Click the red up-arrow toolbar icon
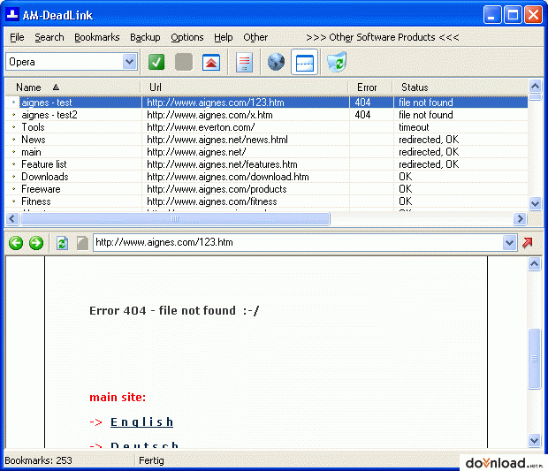The image size is (548, 471). (211, 62)
